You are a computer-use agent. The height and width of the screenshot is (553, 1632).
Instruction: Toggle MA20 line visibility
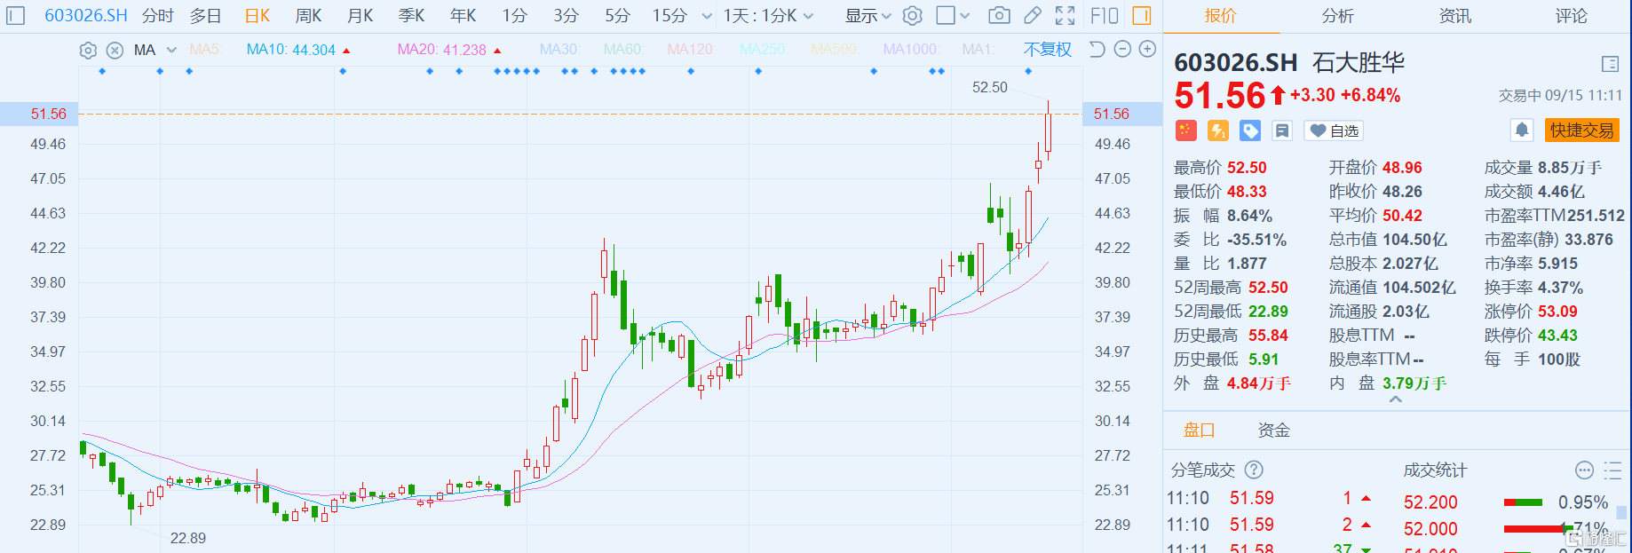tap(442, 50)
